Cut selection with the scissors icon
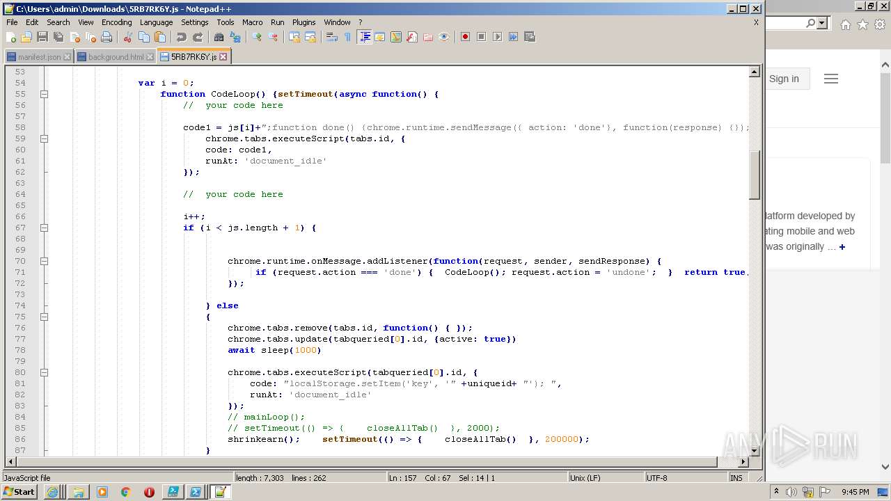Viewport: 891px width, 501px height. click(128, 37)
